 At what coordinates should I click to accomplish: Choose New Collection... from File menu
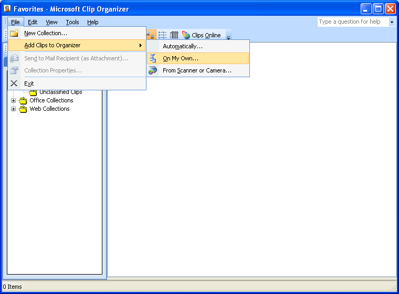pyautogui.click(x=77, y=34)
